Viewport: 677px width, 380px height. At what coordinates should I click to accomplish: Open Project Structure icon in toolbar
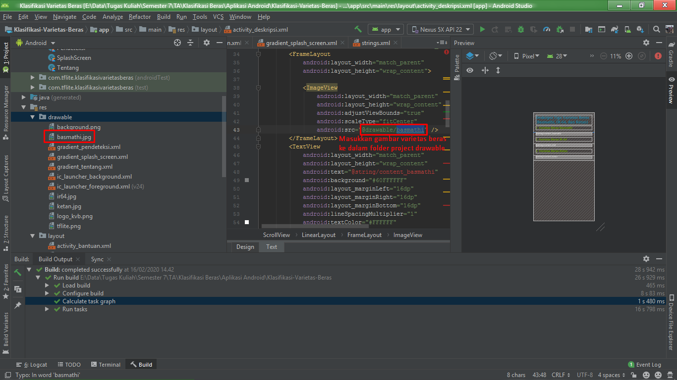(x=589, y=29)
